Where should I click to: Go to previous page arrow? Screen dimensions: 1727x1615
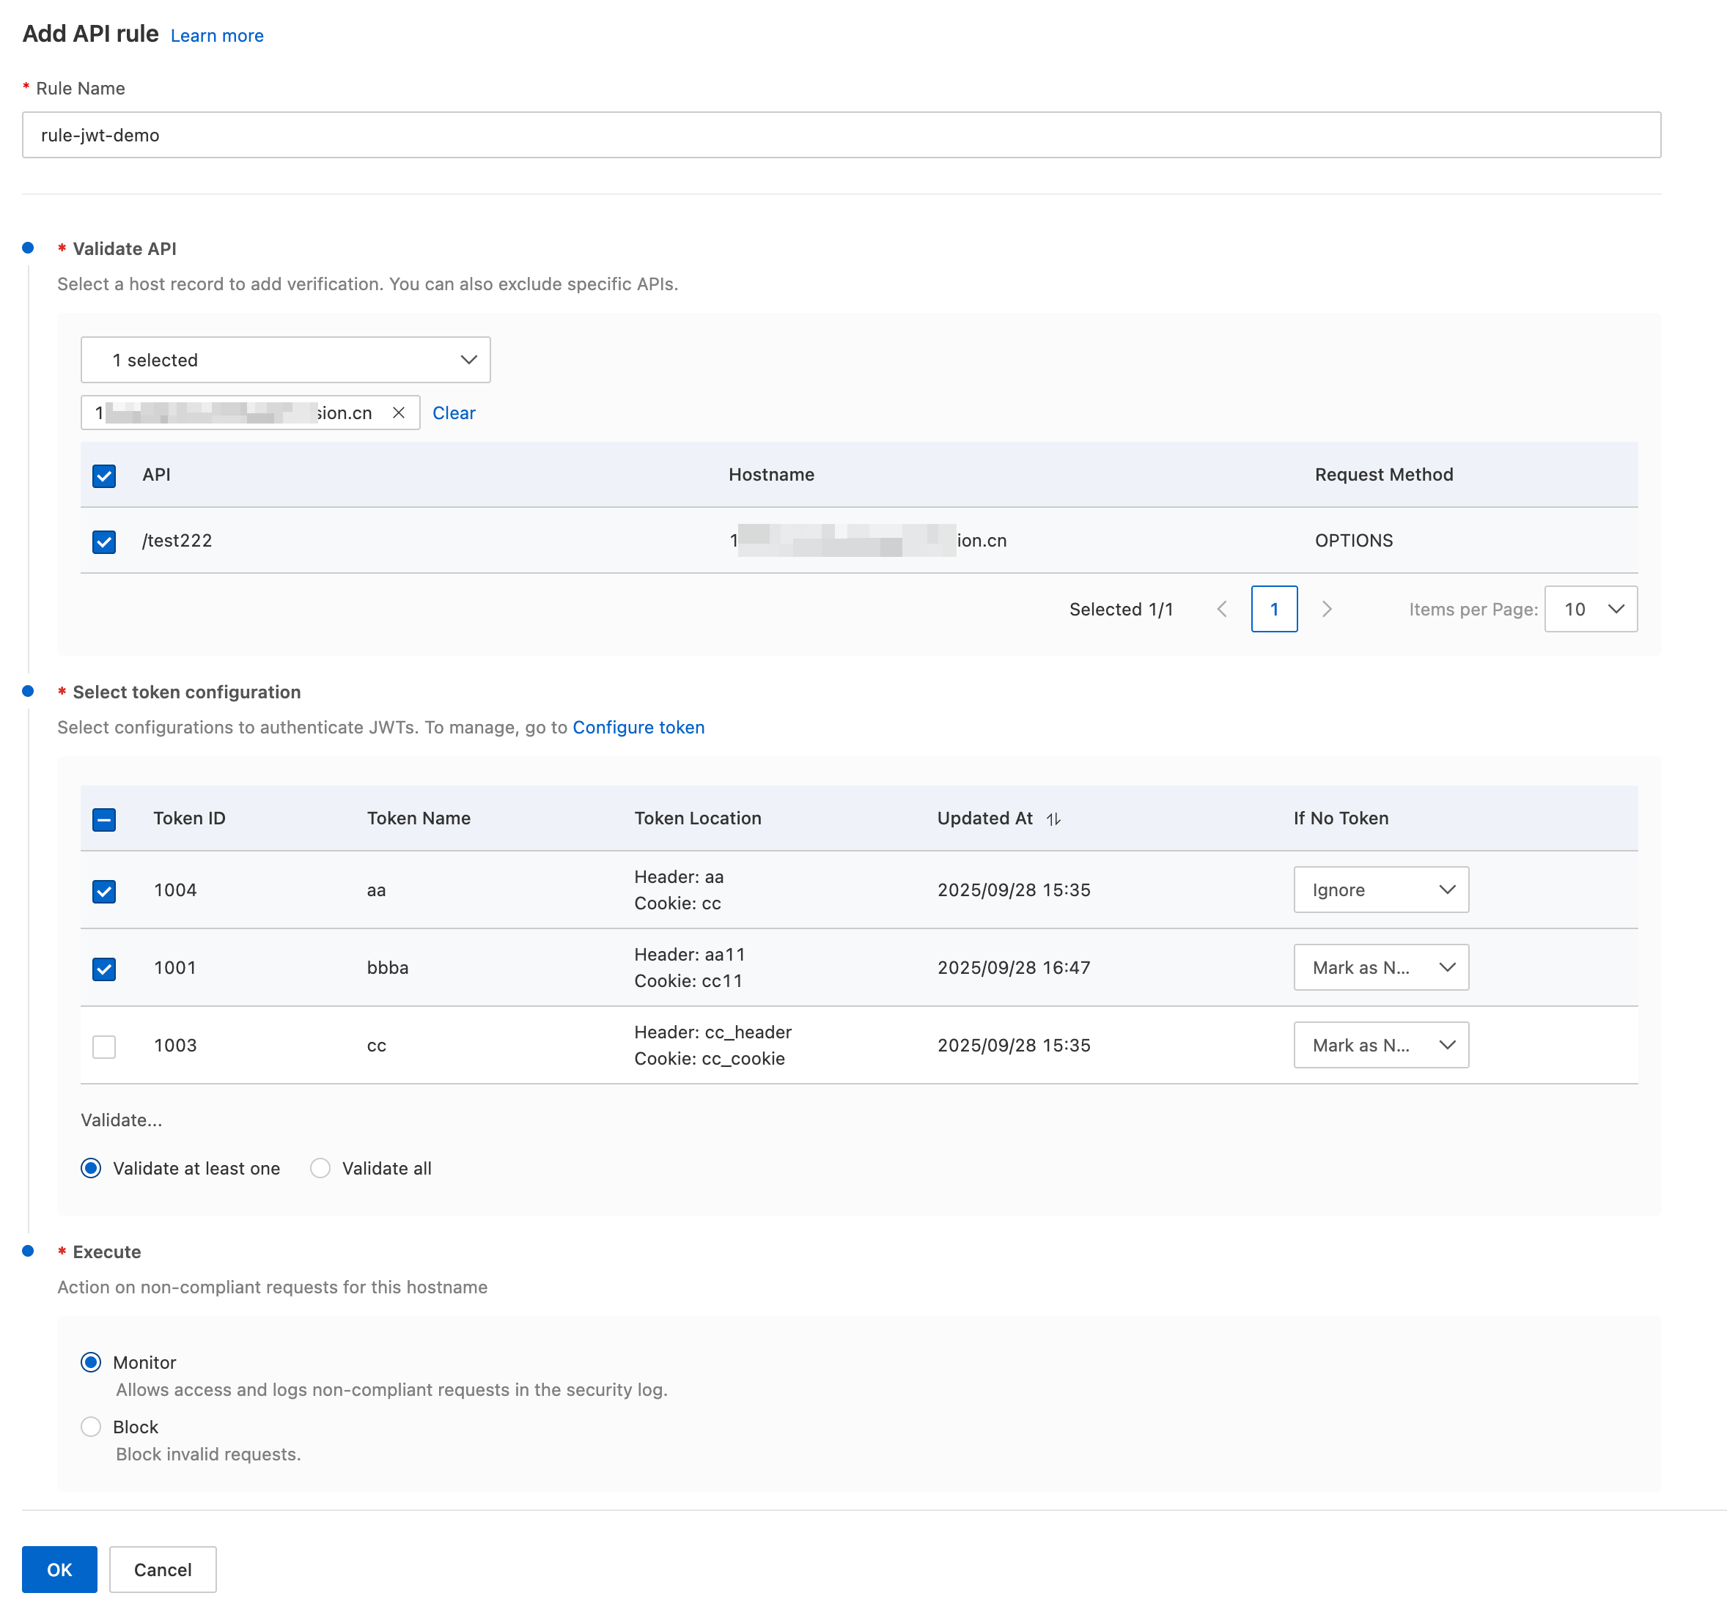1221,609
